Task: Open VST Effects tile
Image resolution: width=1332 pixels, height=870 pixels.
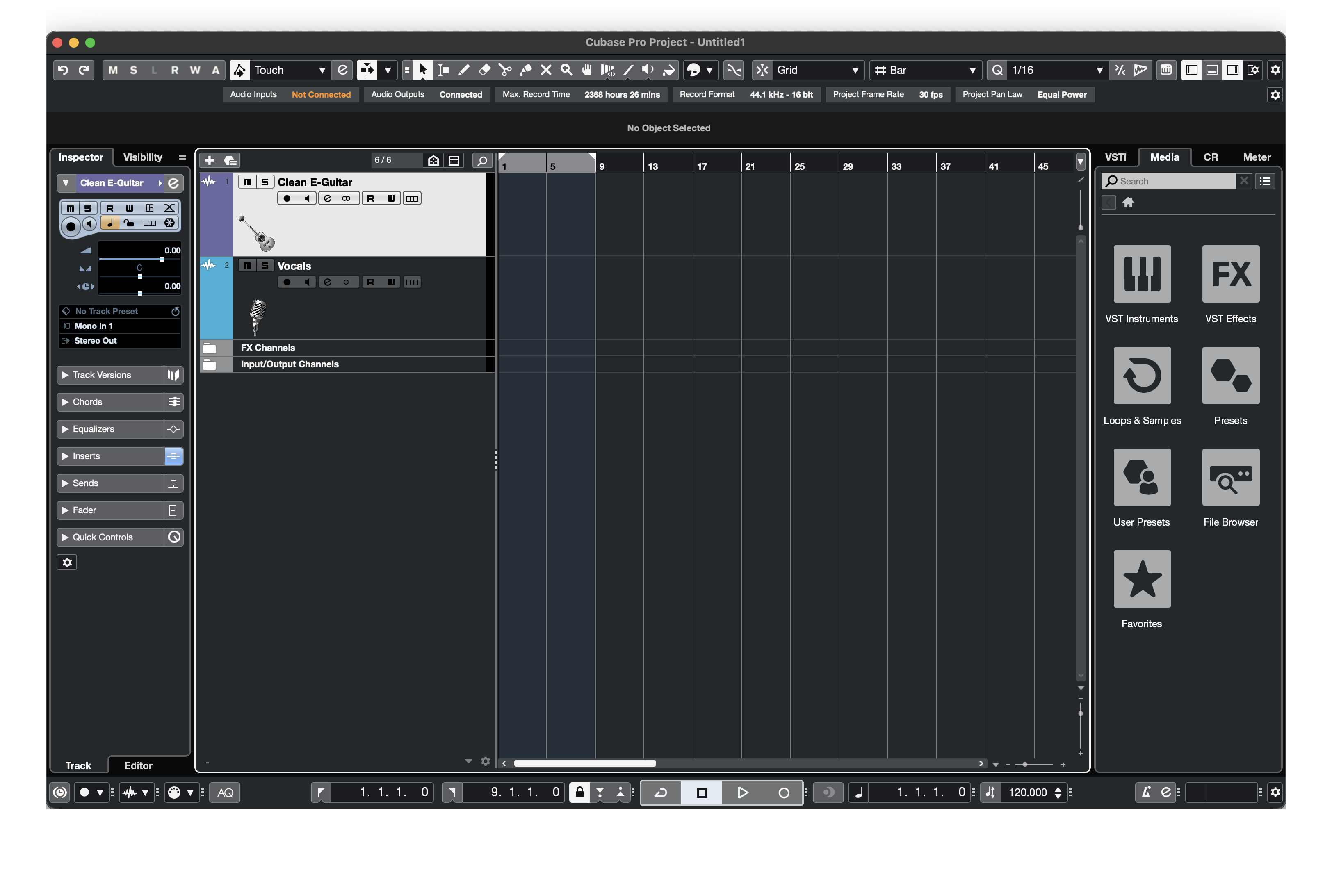Action: click(1230, 273)
